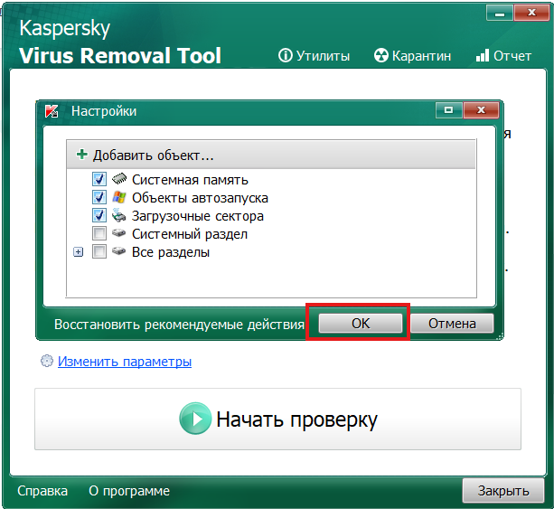This screenshot has width=554, height=509.
Task: Click the green play scan icon
Action: (195, 419)
